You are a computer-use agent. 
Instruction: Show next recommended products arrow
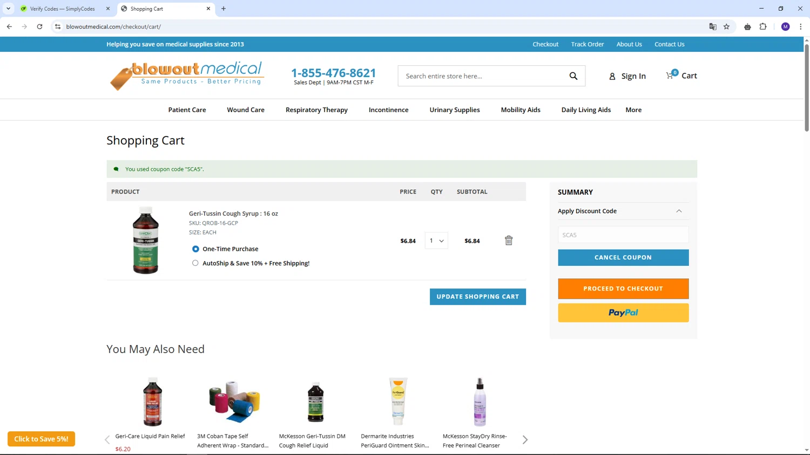[x=525, y=440]
